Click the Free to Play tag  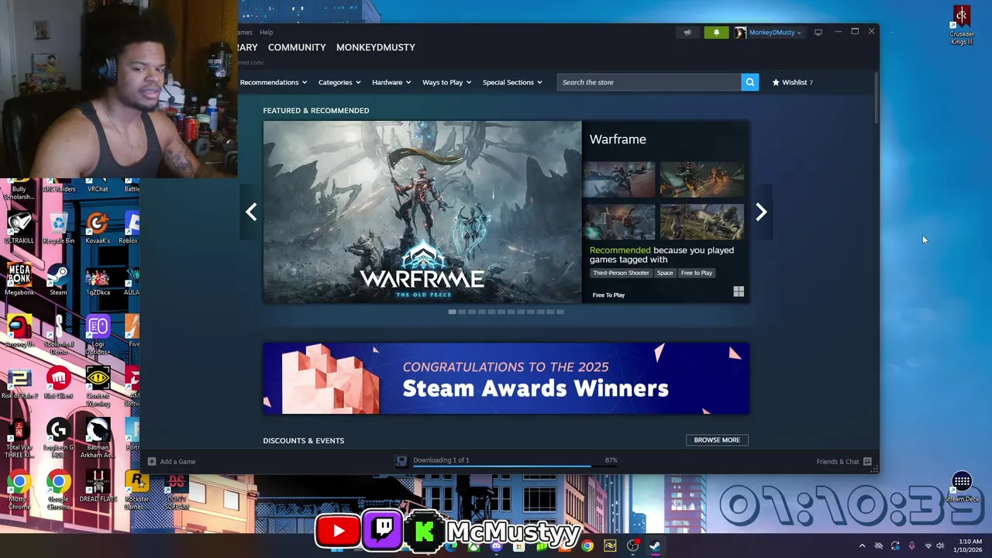coord(696,273)
